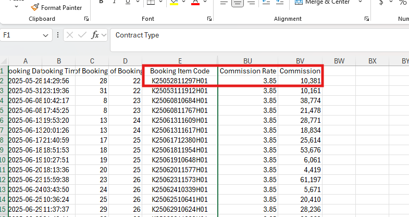This screenshot has height=217, width=409.
Task: Toggle underline formatting
Action: click(127, 3)
